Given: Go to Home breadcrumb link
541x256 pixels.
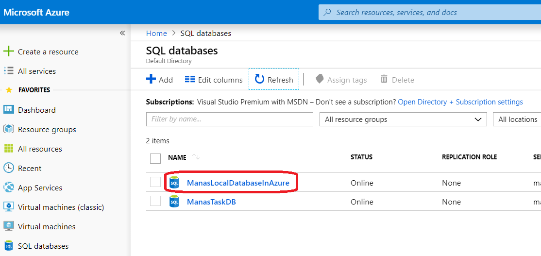Looking at the screenshot, I should tap(156, 33).
